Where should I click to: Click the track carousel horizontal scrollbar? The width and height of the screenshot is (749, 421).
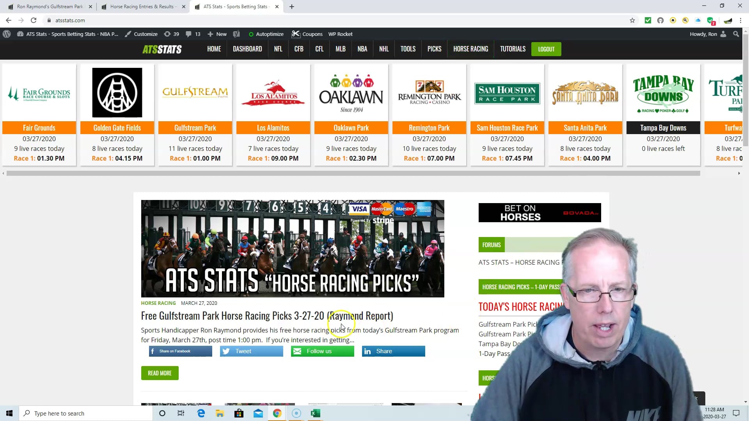[x=353, y=173]
